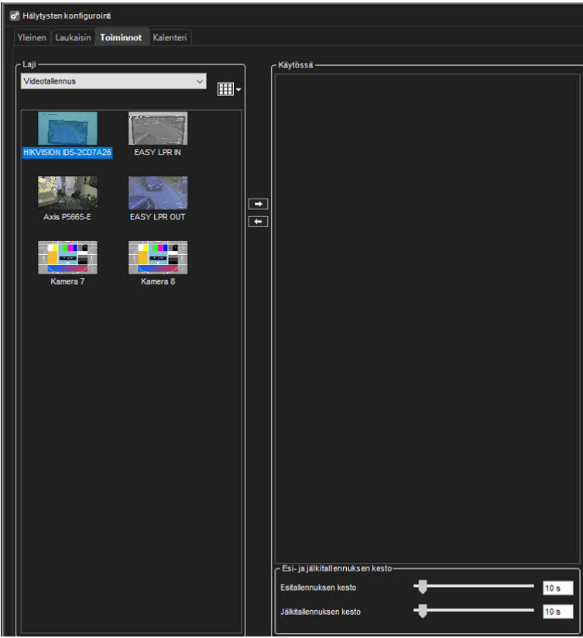The height and width of the screenshot is (638, 583).
Task: Select EASY LPR IN camera thumbnail
Action: tap(157, 129)
